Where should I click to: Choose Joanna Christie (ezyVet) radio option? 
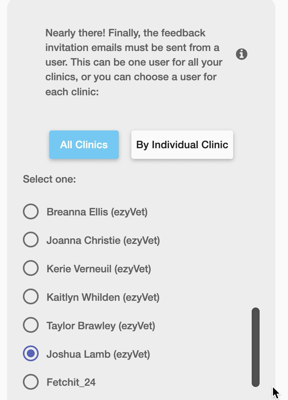[31, 240]
